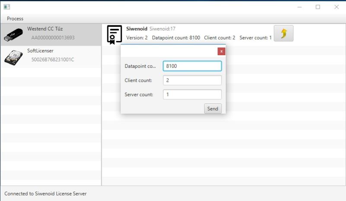This screenshot has width=346, height=201.
Task: Click the yellow arrow upload button
Action: coord(284,33)
